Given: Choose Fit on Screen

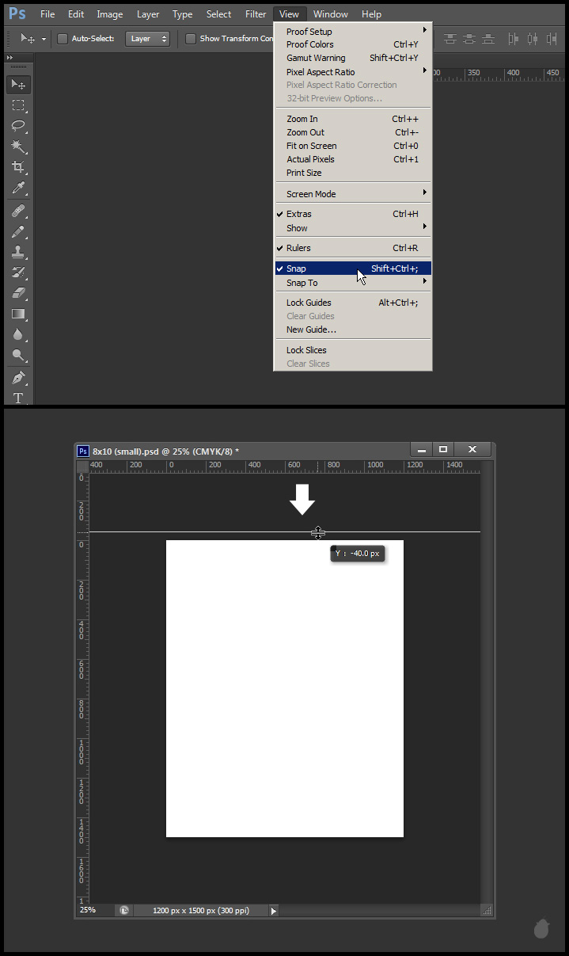Looking at the screenshot, I should pos(311,146).
